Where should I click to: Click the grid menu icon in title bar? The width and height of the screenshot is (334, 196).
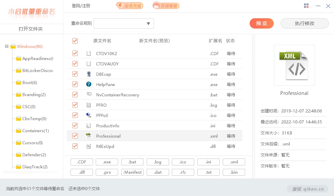click(306, 6)
